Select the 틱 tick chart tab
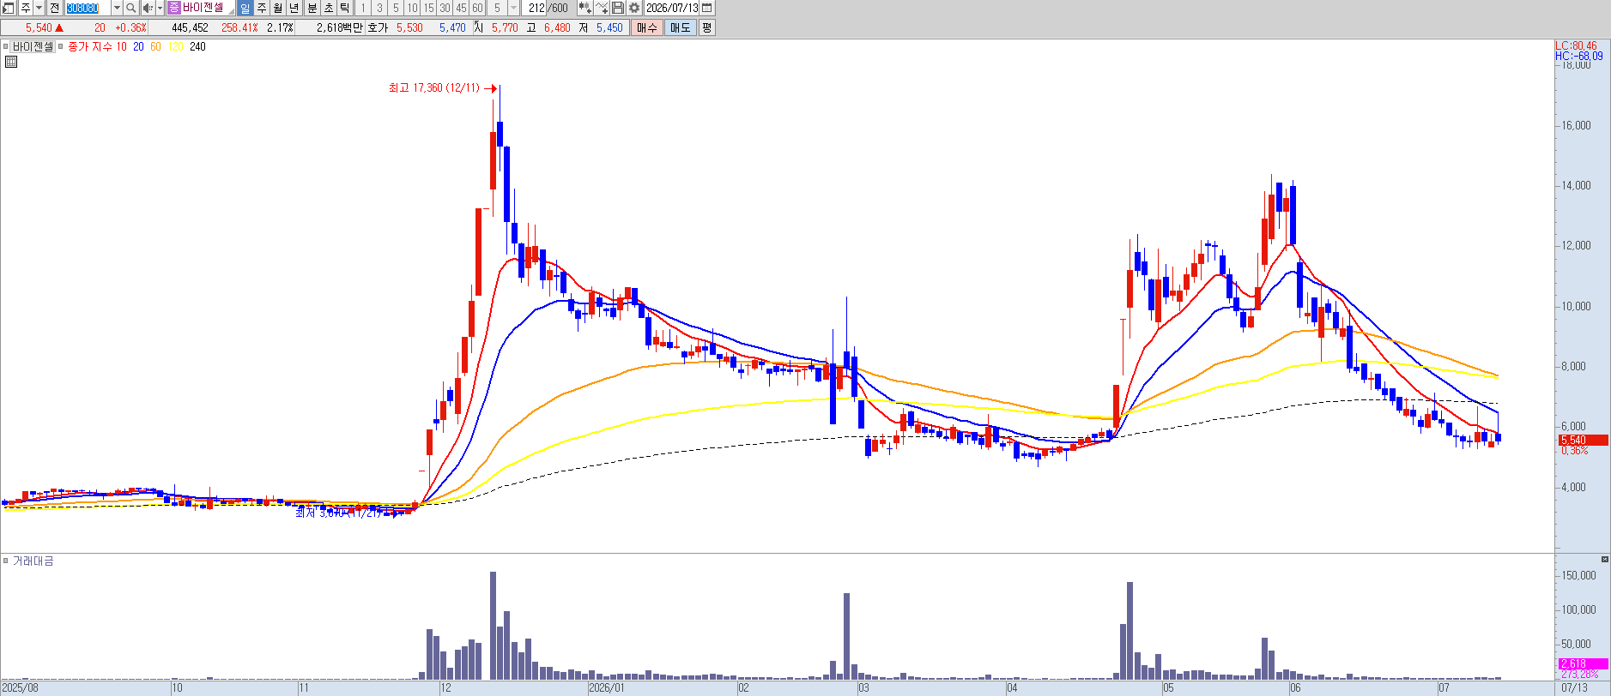1611x696 pixels. (345, 8)
